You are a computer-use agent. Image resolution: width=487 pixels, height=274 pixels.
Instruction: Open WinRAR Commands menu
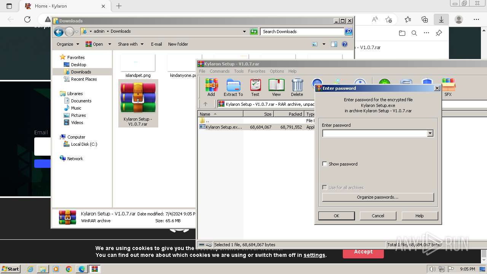(220, 71)
